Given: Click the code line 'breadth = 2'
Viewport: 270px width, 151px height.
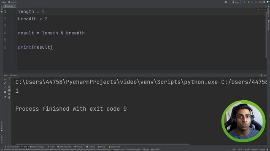Looking at the screenshot, I should (x=32, y=18).
